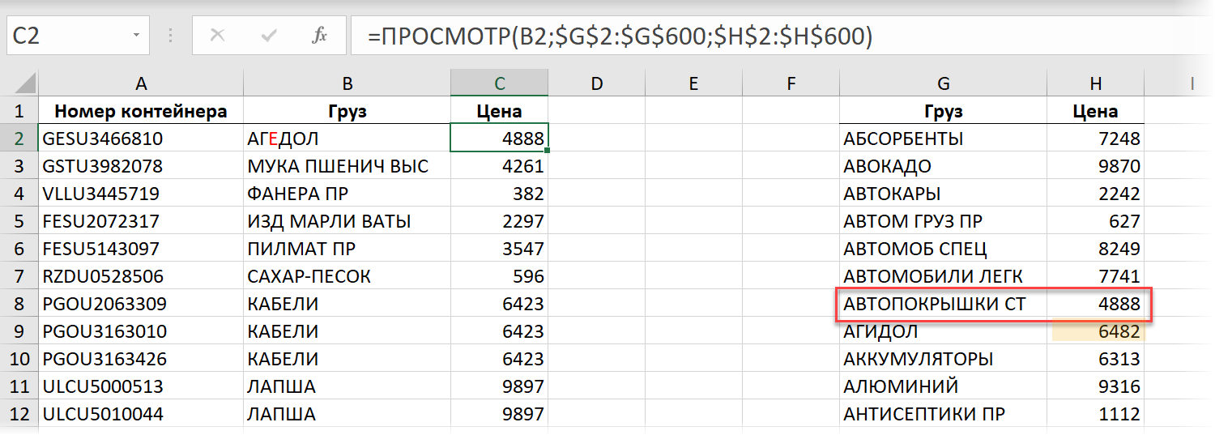
Task: Select column G header
Action: [x=944, y=83]
